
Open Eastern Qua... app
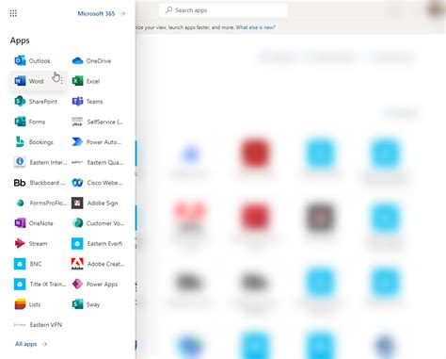click(x=98, y=162)
